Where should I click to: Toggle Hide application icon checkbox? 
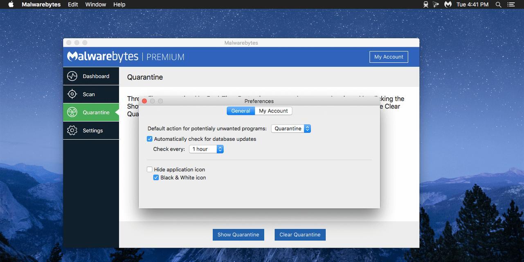[149, 169]
